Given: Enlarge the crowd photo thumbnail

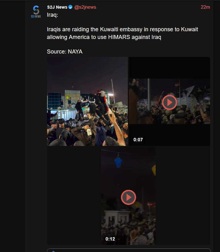Looking at the screenshot, I should [x=87, y=101].
